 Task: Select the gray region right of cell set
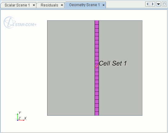click(x=121, y=68)
